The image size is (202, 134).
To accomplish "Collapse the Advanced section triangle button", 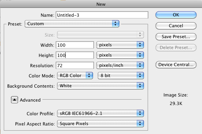I will [x=14, y=100].
